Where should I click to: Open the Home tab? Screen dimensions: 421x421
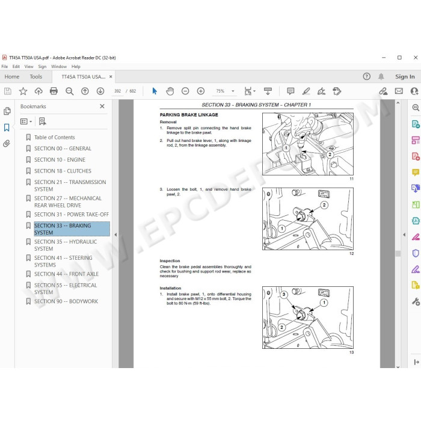coord(12,76)
